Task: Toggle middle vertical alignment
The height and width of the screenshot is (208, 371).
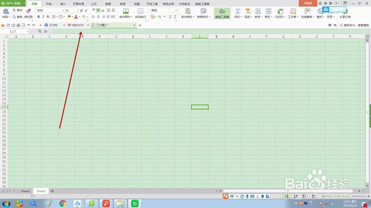Action: click(x=98, y=10)
